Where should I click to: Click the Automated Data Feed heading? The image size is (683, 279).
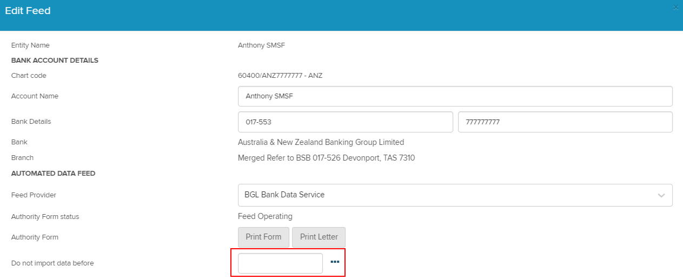pyautogui.click(x=53, y=174)
